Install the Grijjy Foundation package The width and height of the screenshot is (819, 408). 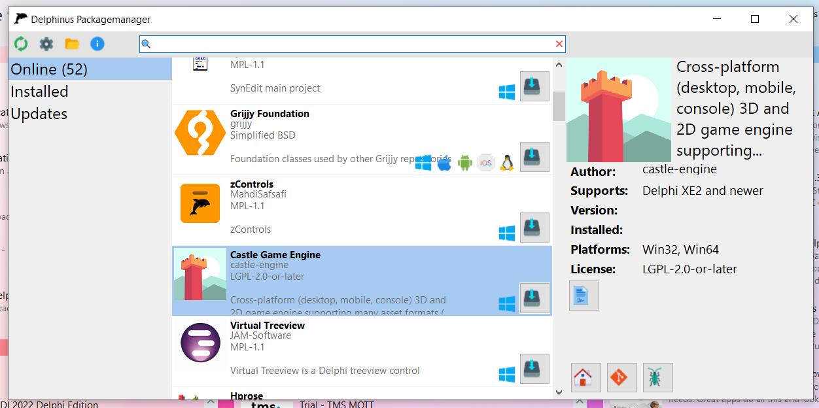534,157
